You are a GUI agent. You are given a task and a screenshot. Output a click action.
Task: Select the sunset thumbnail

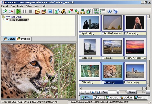coord(135,47)
